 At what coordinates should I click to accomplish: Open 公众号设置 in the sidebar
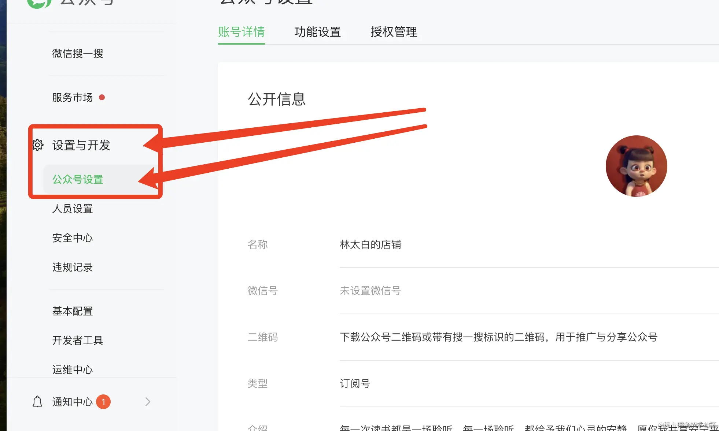[77, 180]
